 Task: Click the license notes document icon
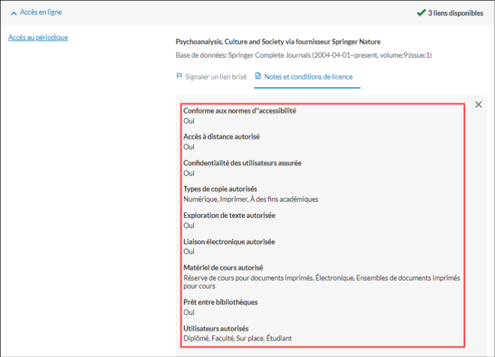pos(258,76)
